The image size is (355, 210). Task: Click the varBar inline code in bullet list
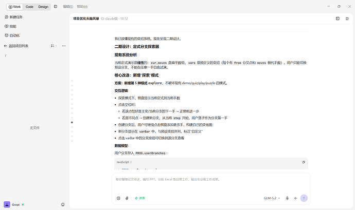(x=145, y=131)
